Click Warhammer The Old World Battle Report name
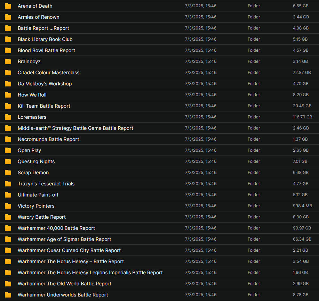The image size is (319, 301). (x=64, y=284)
